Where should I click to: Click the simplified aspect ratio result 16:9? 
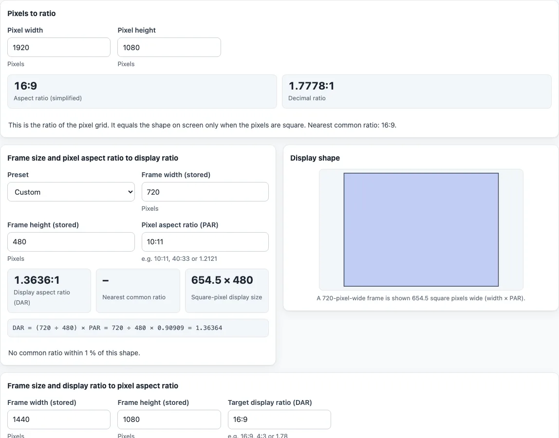coord(26,86)
